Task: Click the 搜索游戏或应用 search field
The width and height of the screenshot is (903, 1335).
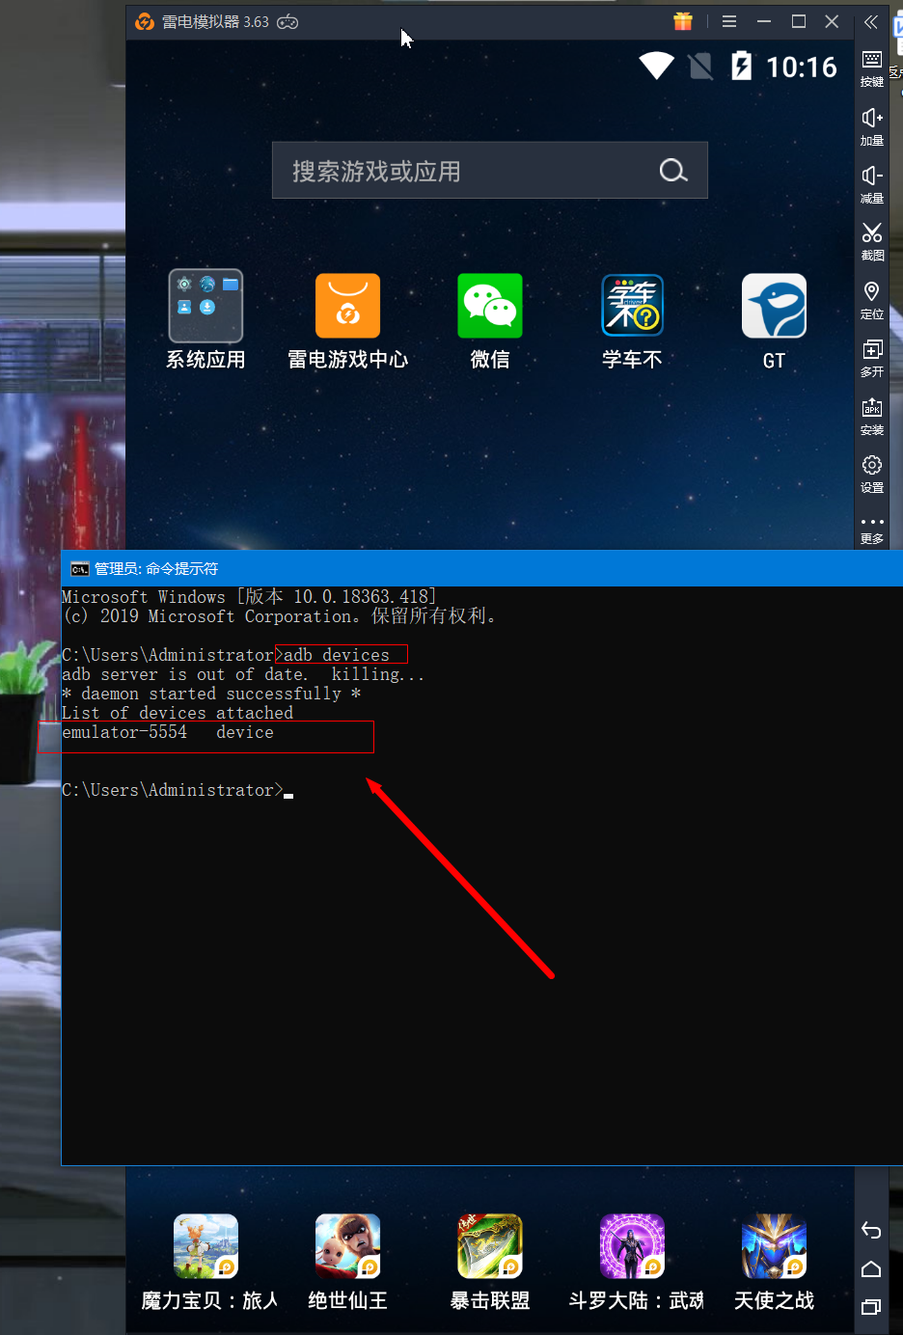Action: (490, 171)
